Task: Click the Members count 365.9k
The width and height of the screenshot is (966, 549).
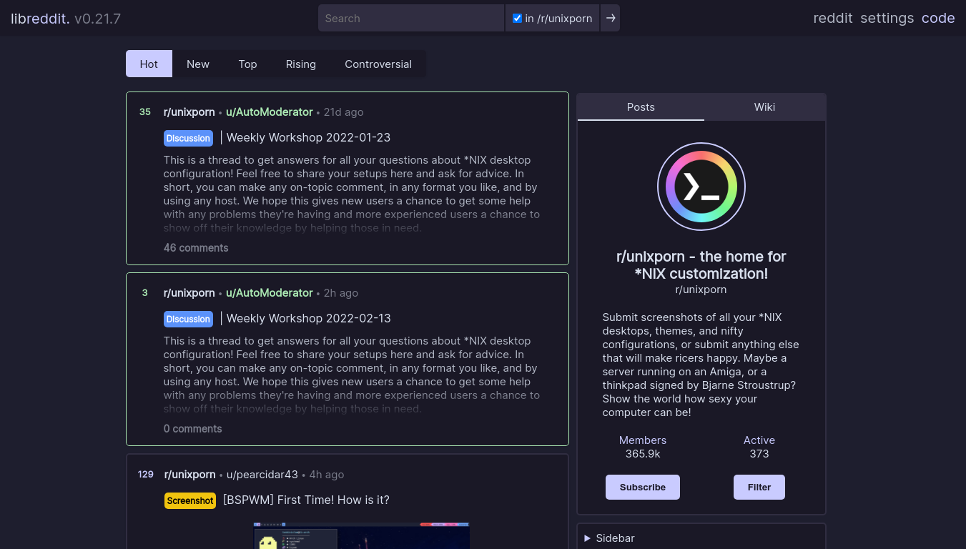Action: tap(643, 453)
